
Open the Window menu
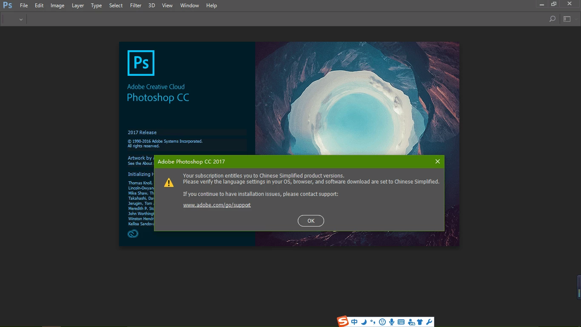(x=189, y=6)
